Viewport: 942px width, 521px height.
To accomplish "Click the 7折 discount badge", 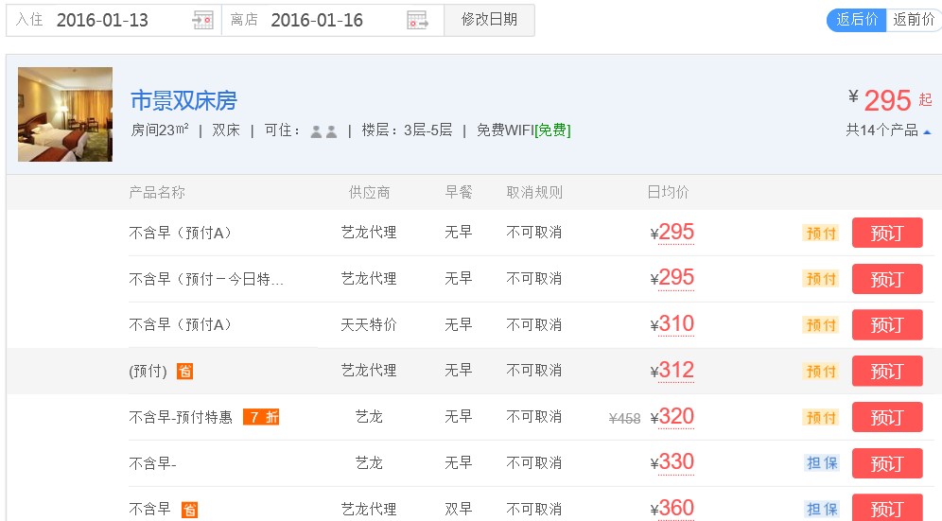I will point(261,417).
